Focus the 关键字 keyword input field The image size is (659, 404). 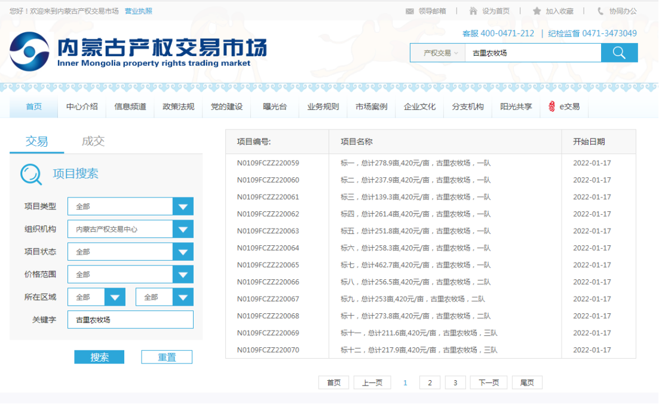(x=130, y=320)
